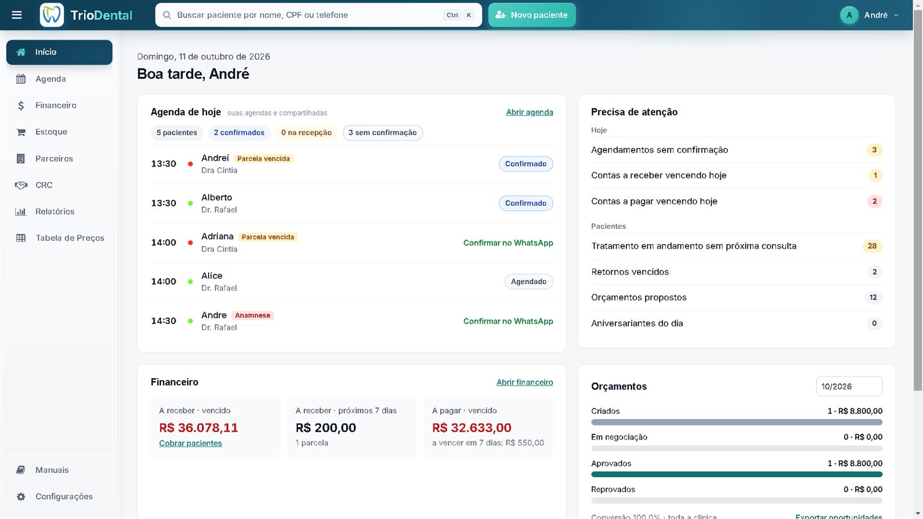This screenshot has height=519, width=923.
Task: Open the Agenda menu item
Action: [x=59, y=79]
